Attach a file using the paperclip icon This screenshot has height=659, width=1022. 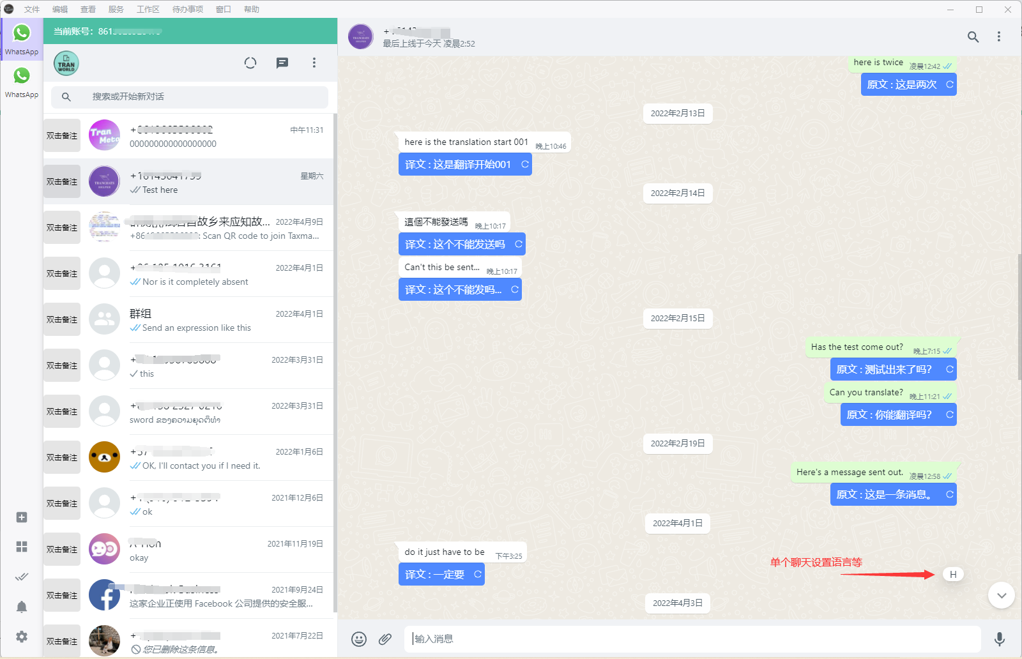[385, 639]
